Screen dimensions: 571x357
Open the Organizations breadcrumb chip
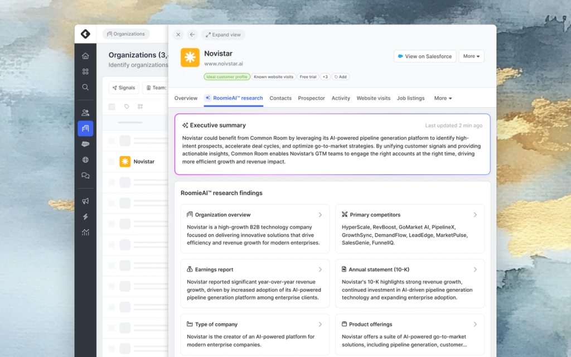click(x=126, y=34)
